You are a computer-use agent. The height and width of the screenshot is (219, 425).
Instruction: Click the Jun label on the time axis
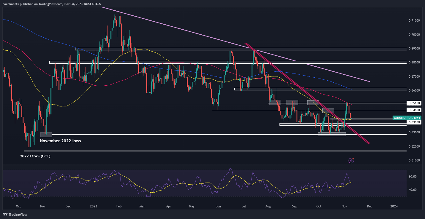pyautogui.click(x=218, y=206)
